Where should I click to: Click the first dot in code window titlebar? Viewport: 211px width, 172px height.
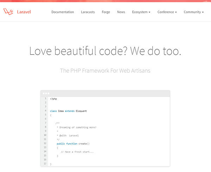pyautogui.click(x=43, y=94)
